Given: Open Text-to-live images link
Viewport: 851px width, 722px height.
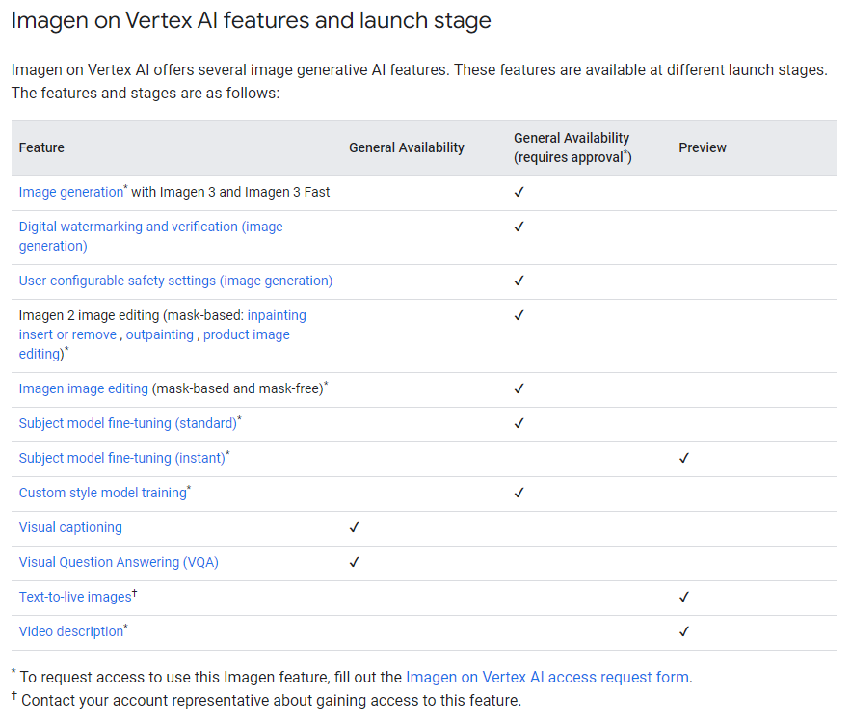Looking at the screenshot, I should coord(74,597).
